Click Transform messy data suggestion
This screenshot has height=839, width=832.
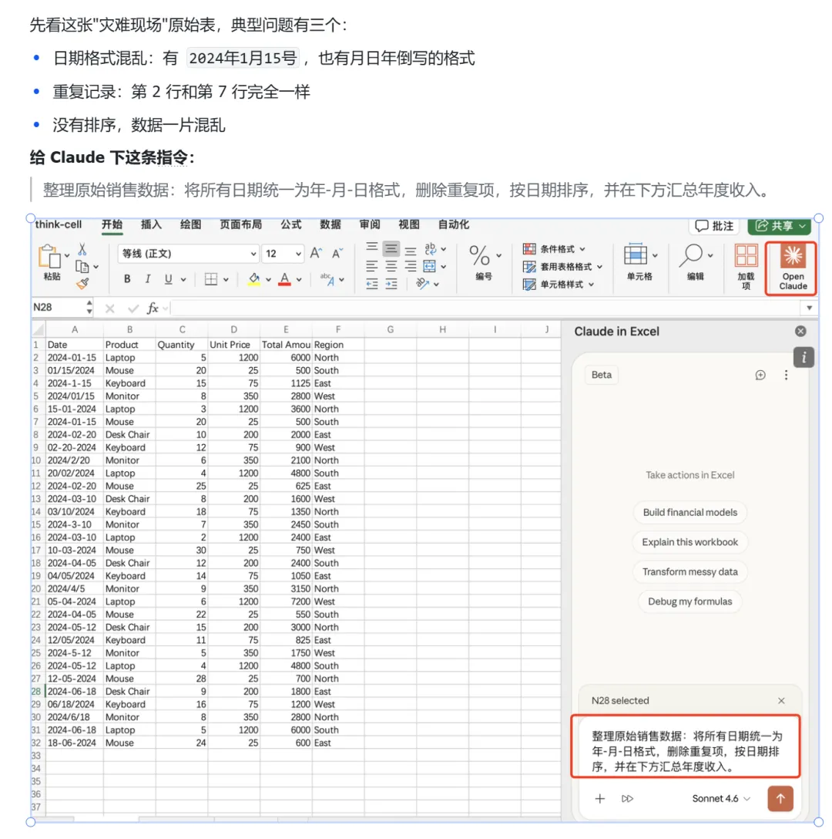pyautogui.click(x=689, y=571)
